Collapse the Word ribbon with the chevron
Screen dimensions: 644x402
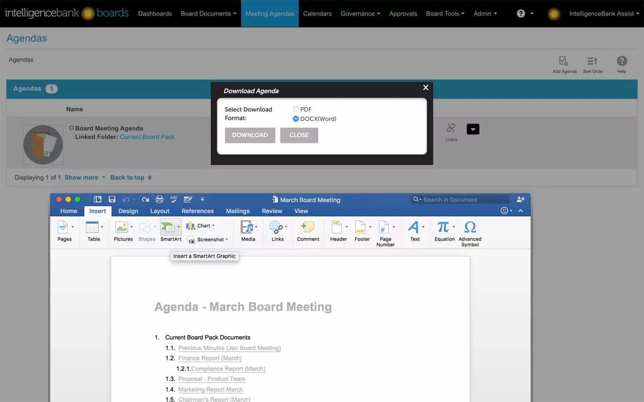pyautogui.click(x=521, y=211)
